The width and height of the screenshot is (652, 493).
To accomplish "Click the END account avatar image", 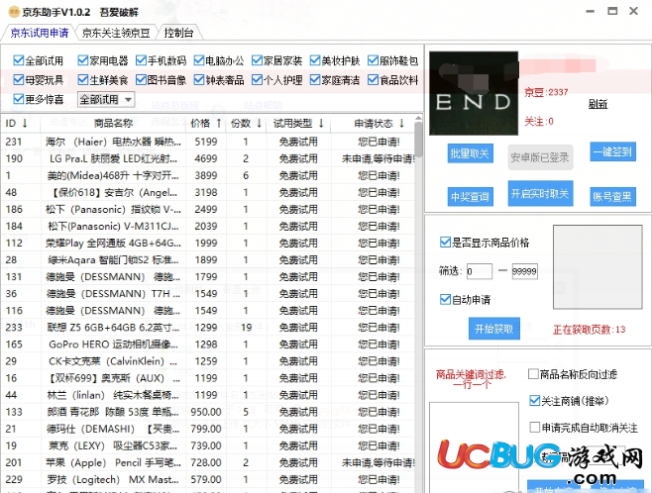I will click(x=474, y=93).
